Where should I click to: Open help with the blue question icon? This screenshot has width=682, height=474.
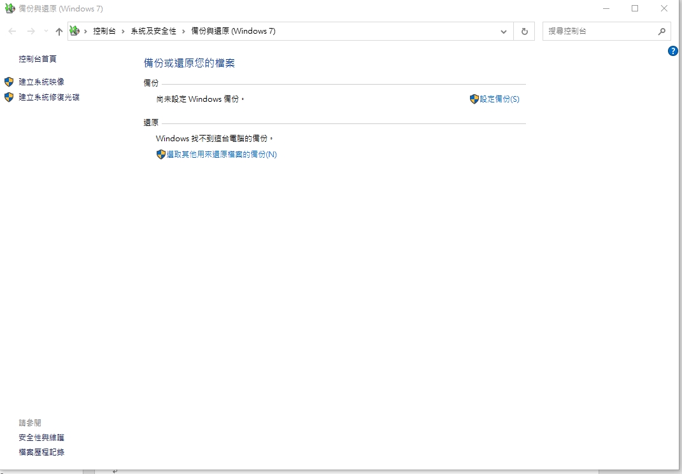tap(673, 51)
